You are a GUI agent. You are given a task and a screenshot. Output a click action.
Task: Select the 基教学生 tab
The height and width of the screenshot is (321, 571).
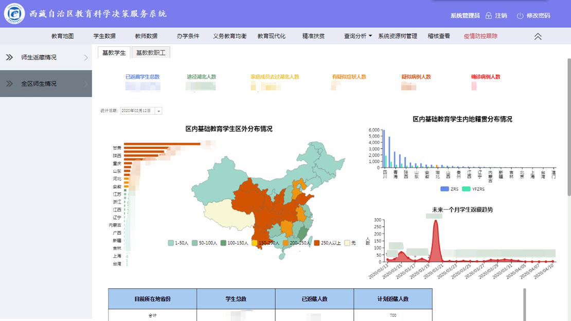(114, 52)
